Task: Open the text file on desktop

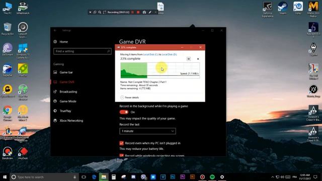Action: 160,8
